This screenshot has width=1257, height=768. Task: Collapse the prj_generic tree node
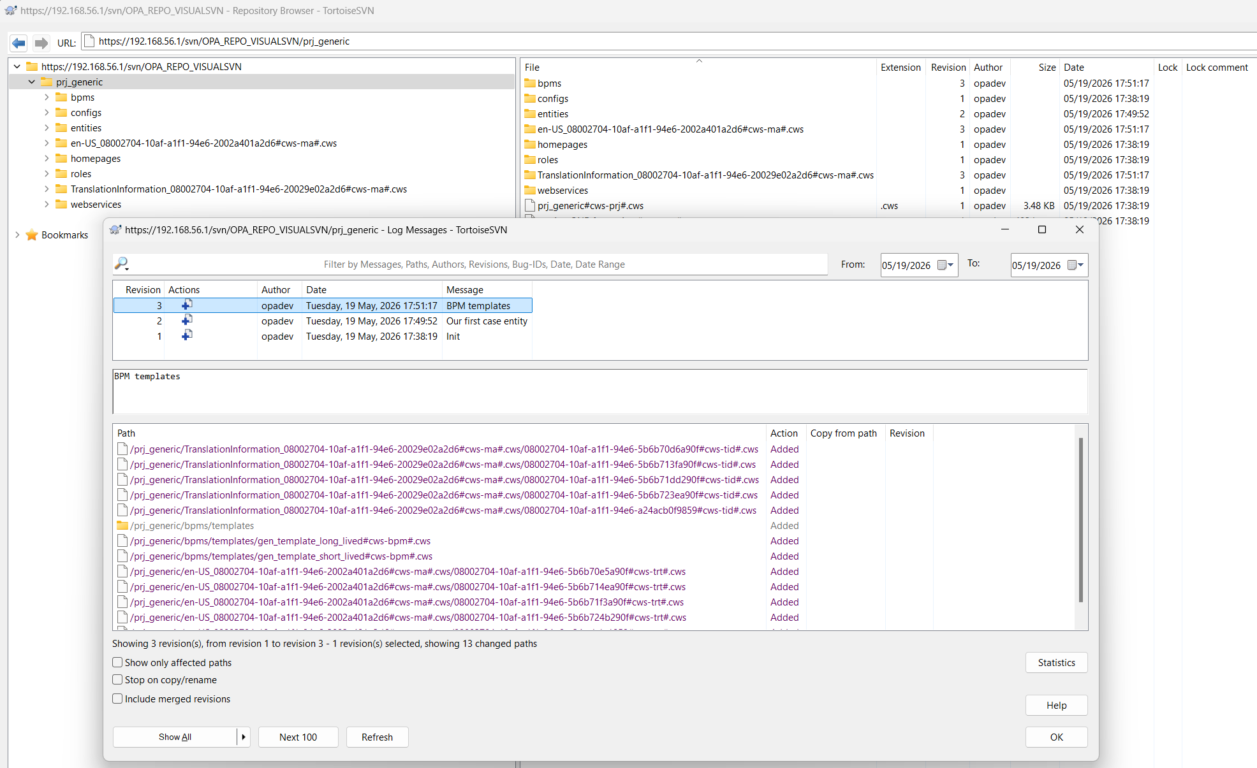(31, 82)
